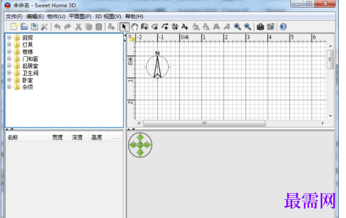
Task: Expand the 厨房 furniture category
Action: (9, 38)
